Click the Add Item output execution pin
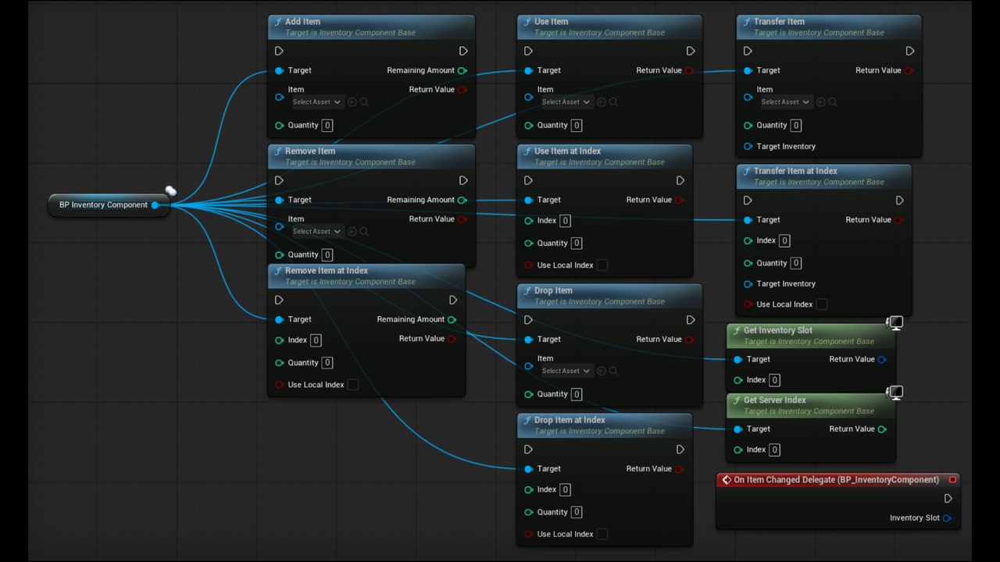 tap(463, 51)
